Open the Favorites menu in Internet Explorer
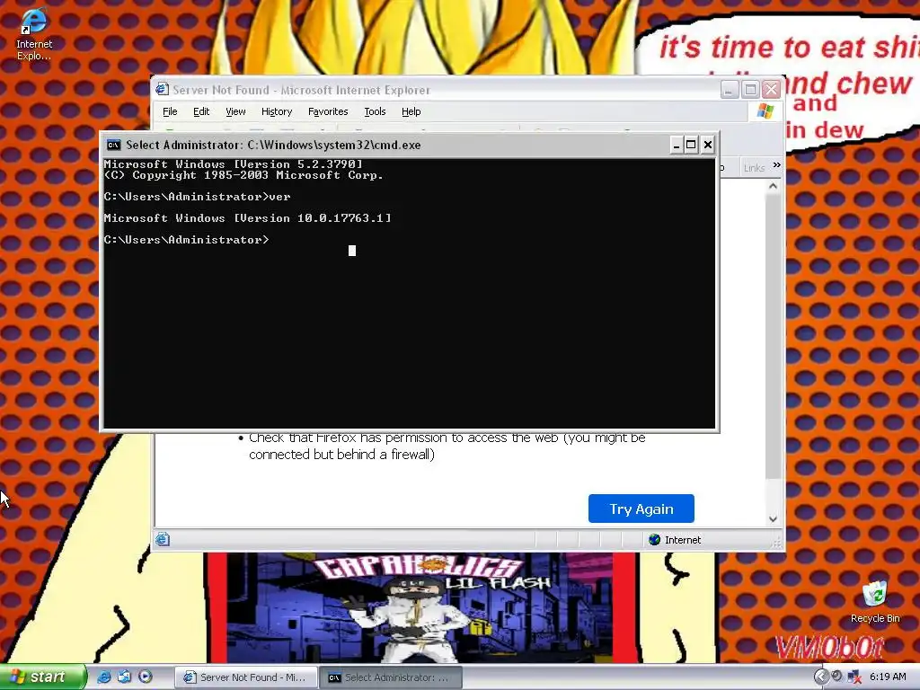 [327, 111]
